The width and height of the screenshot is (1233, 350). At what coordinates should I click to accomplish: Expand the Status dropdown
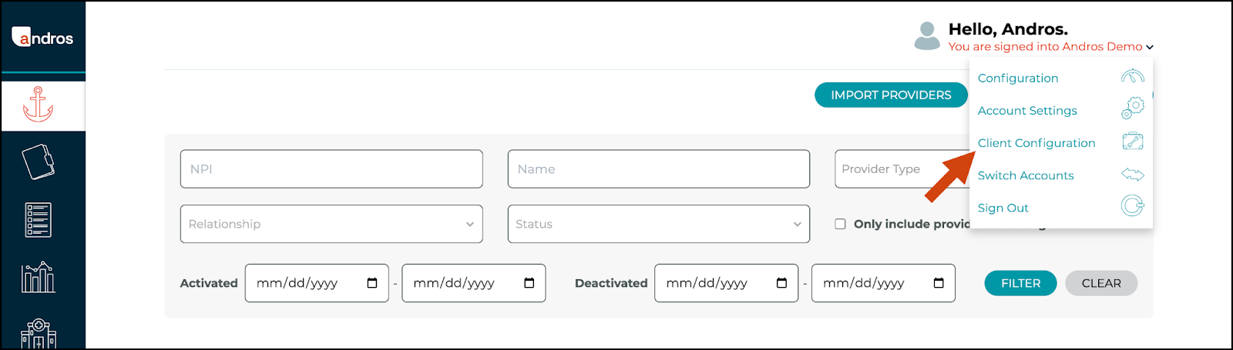[x=659, y=224]
